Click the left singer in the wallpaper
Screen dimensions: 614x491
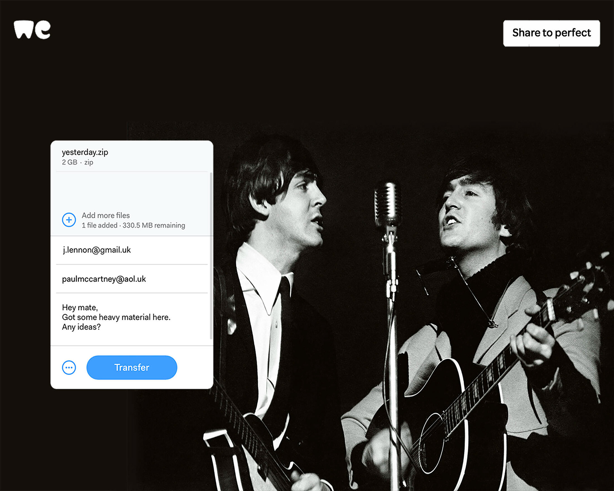(281, 224)
